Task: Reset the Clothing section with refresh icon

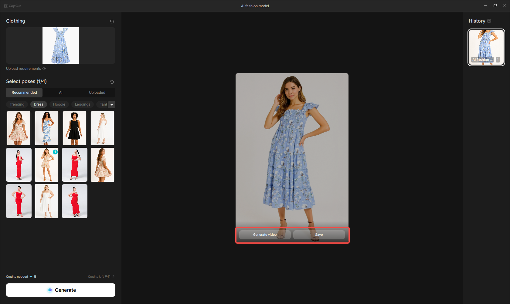Action: coord(112,22)
